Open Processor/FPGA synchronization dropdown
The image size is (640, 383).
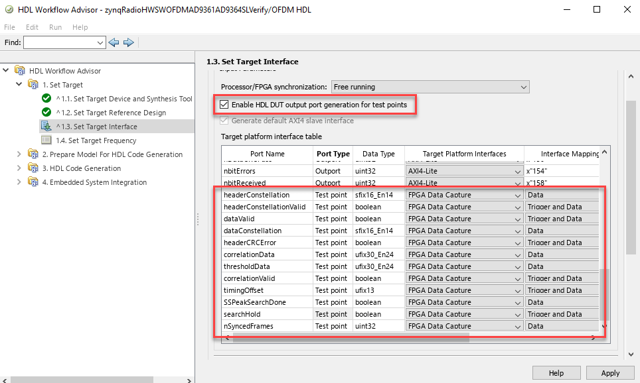430,87
